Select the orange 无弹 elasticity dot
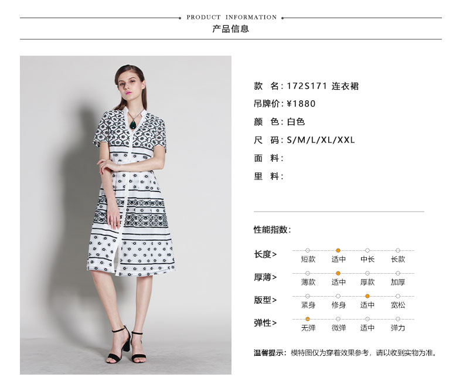The image size is (463, 384). tap(308, 319)
